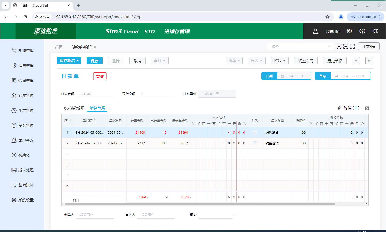Click the 历史单据 button
This screenshot has width=386, height=232.
point(335,61)
